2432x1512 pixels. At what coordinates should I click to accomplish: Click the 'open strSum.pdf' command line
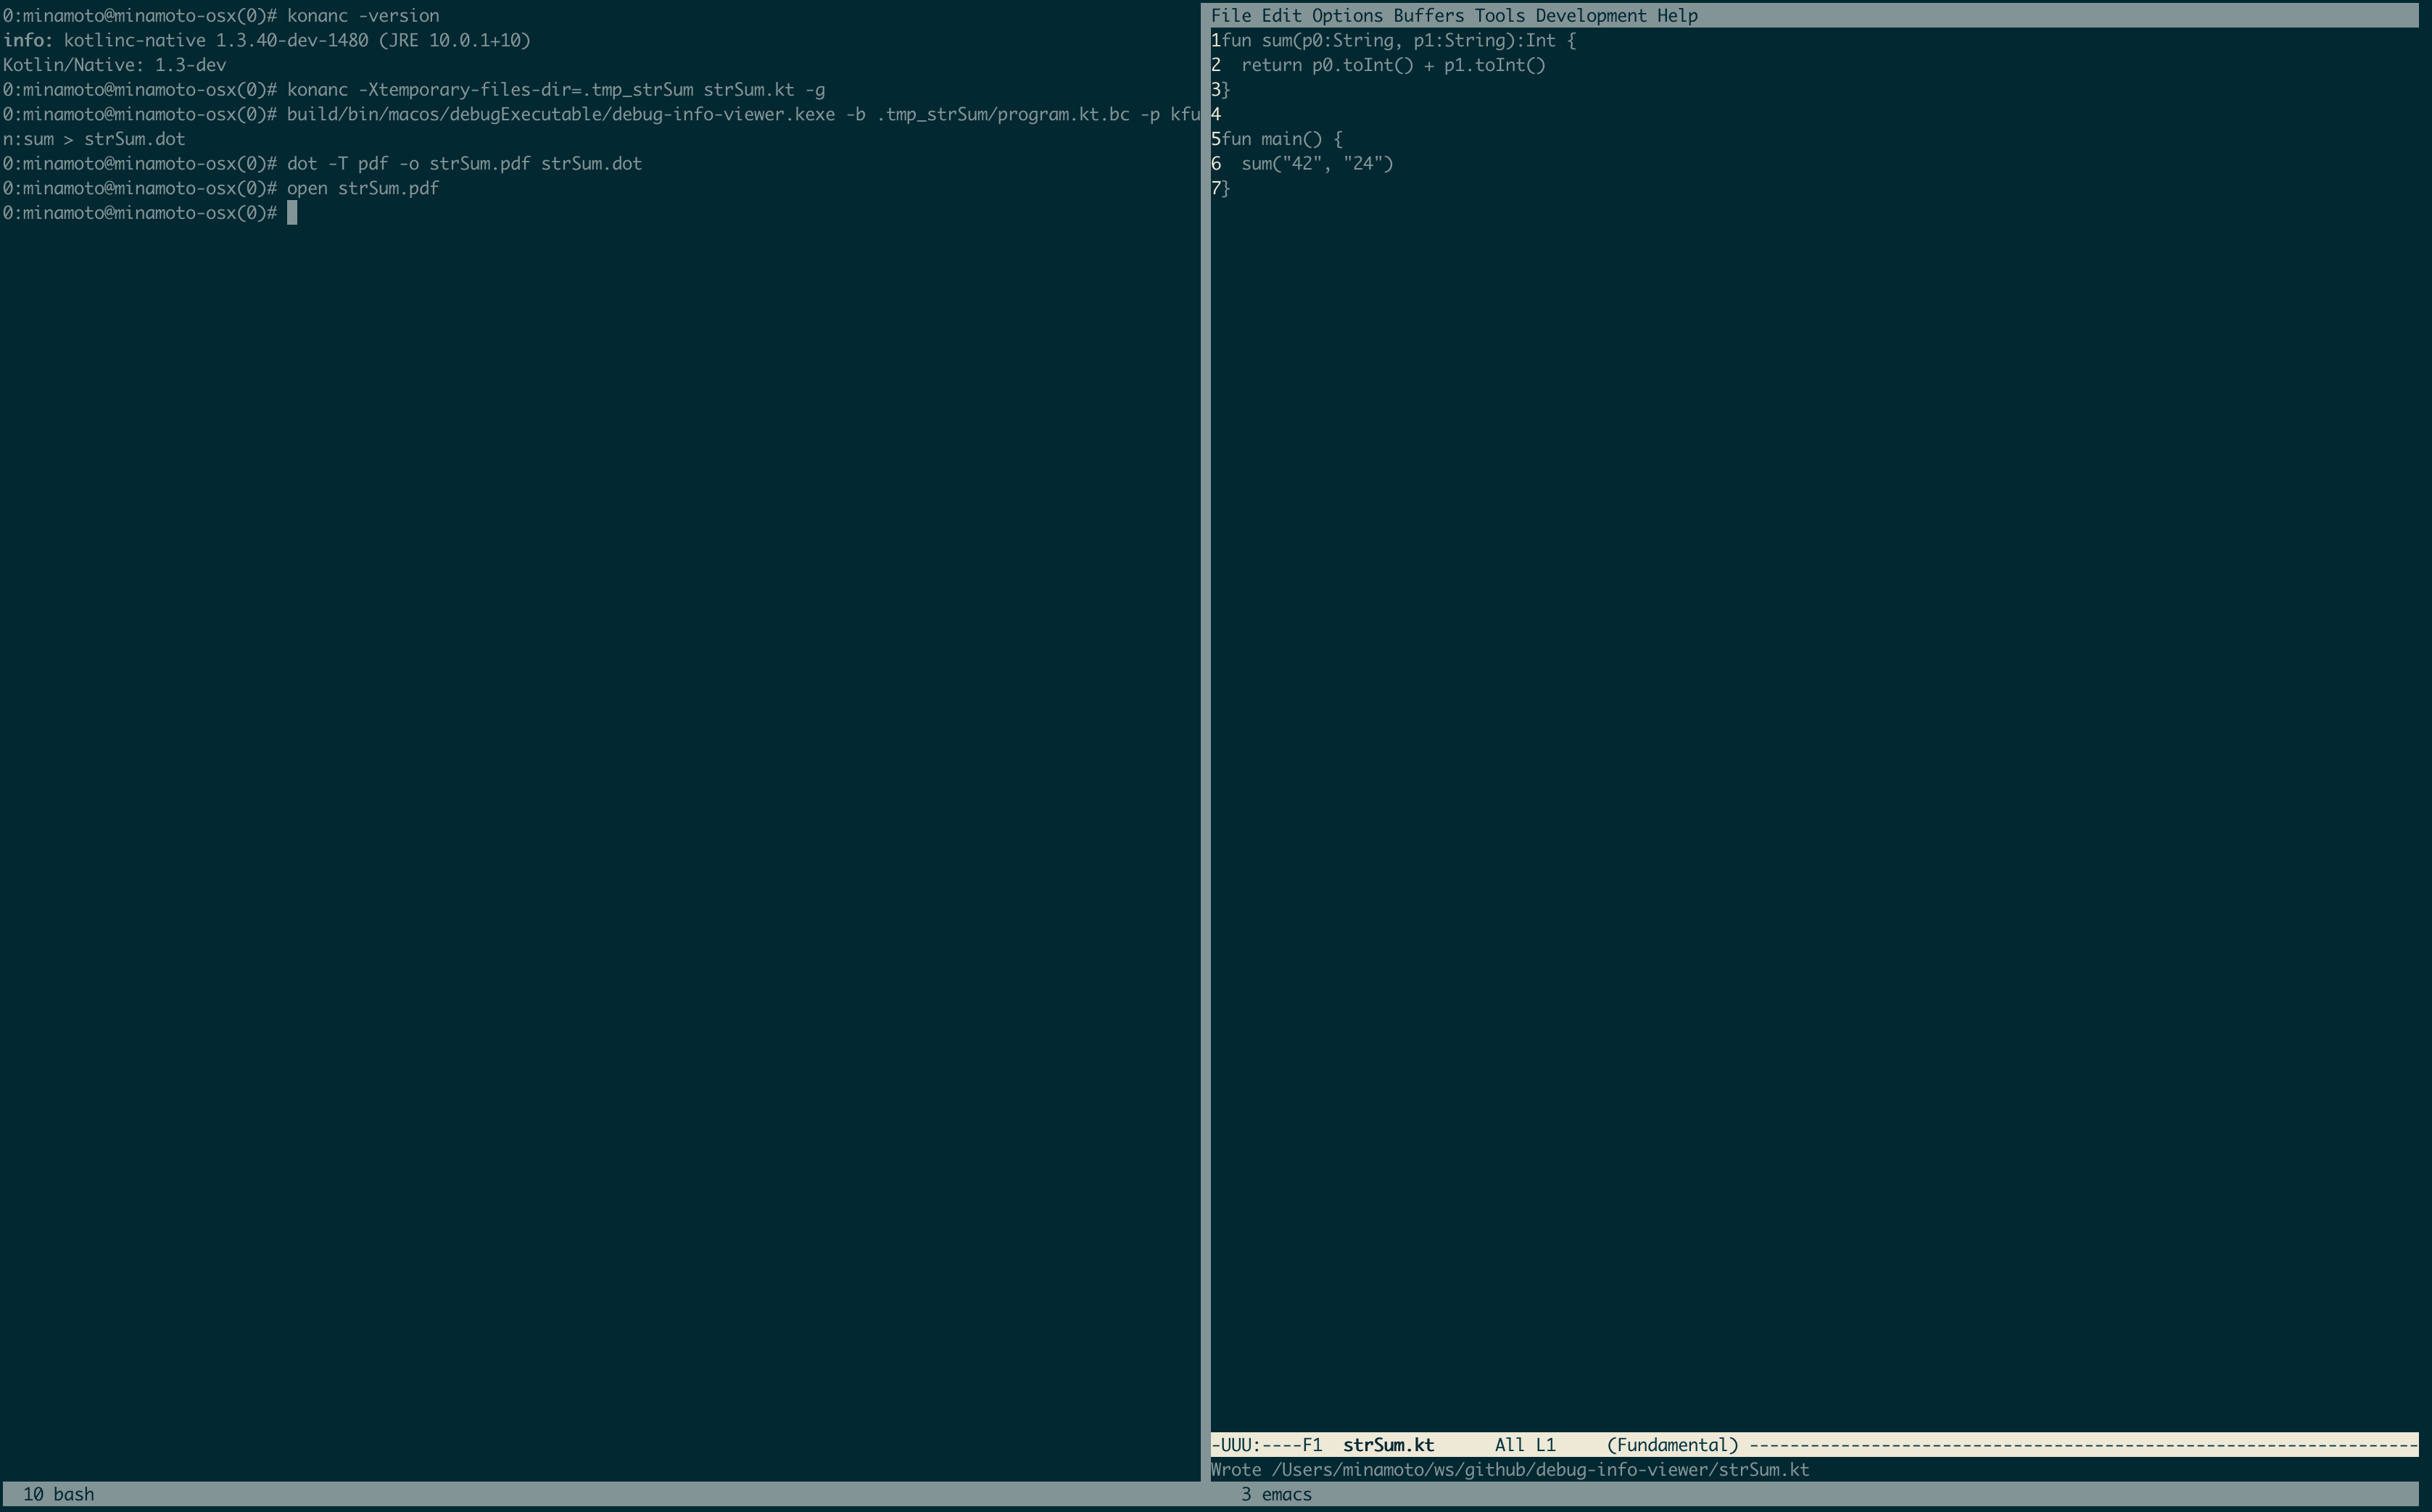[362, 188]
